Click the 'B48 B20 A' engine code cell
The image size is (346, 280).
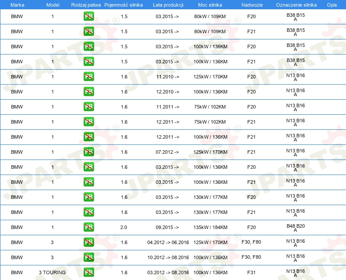pos(296,228)
